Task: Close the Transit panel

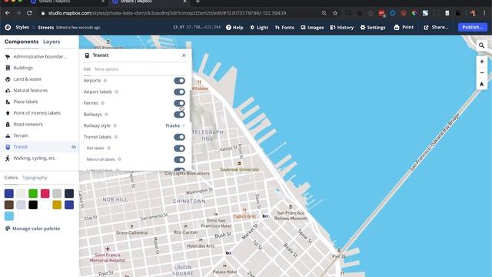Action: pyautogui.click(x=184, y=55)
